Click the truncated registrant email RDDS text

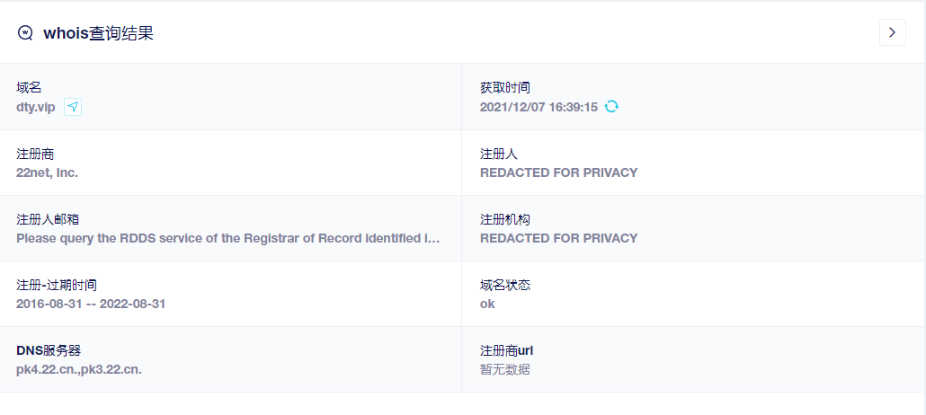(x=228, y=238)
